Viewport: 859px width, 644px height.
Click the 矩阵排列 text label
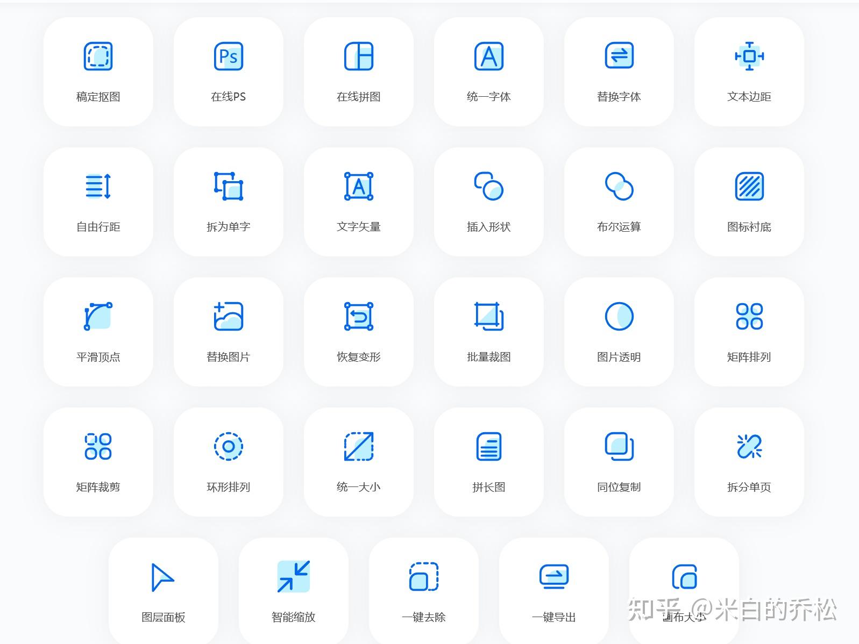click(x=749, y=357)
